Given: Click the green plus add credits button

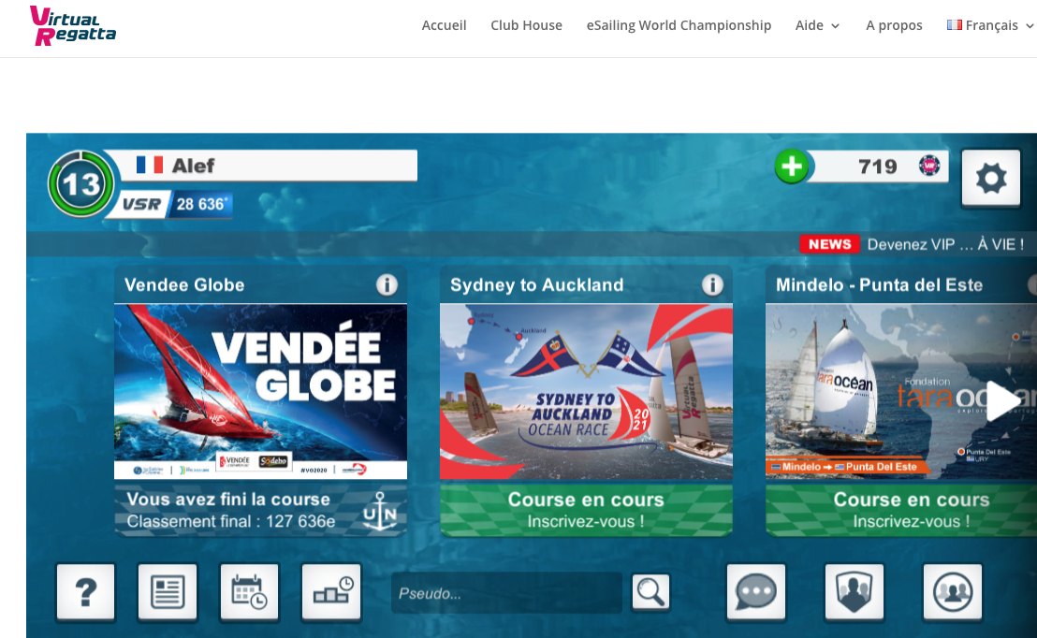Looking at the screenshot, I should click(792, 167).
